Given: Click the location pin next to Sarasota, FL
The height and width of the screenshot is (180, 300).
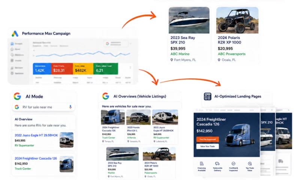Looking at the screenshot, I should [128, 141].
